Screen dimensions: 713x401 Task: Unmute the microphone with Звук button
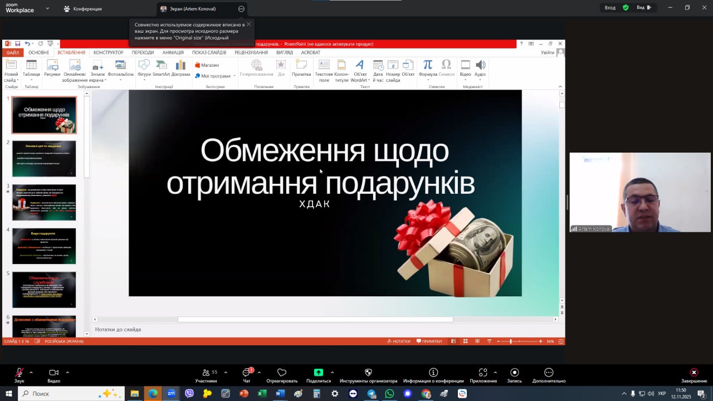[19, 373]
